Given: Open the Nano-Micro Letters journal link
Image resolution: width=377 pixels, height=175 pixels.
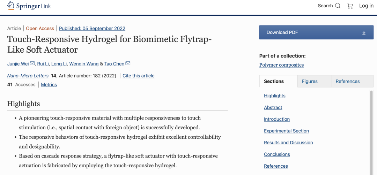Looking at the screenshot, I should point(28,76).
